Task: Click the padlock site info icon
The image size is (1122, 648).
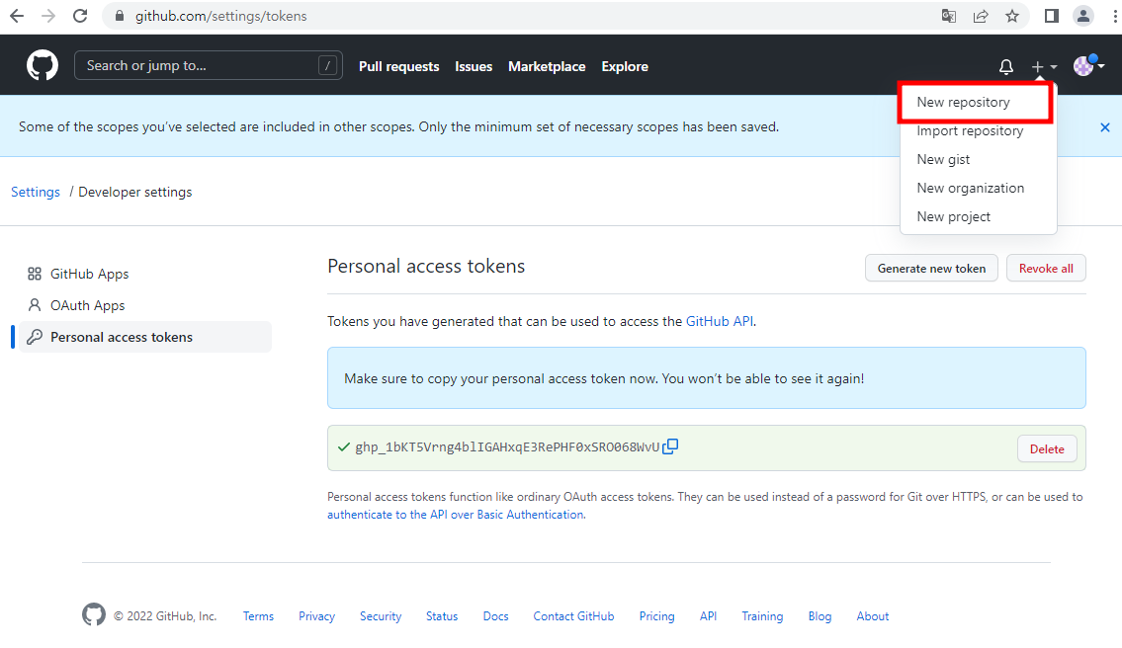Action: tap(120, 16)
